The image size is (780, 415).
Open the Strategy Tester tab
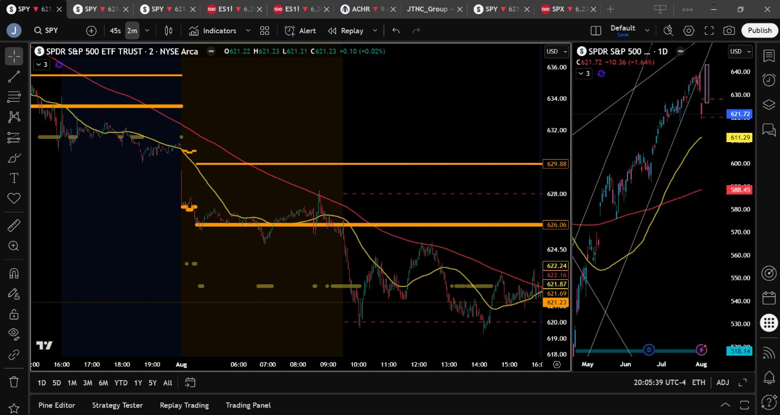click(x=117, y=405)
